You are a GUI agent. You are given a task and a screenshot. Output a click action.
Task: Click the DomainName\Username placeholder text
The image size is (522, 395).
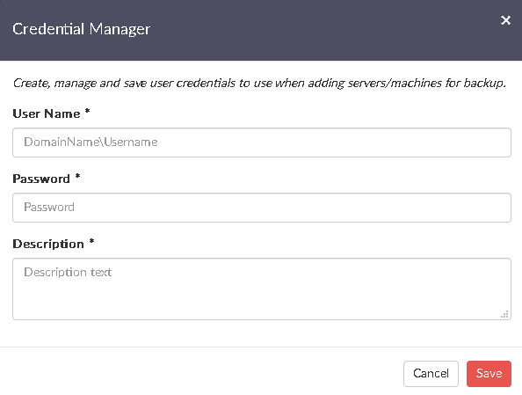(91, 143)
